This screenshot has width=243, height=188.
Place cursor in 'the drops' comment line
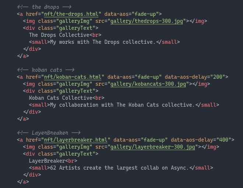pos(44,7)
